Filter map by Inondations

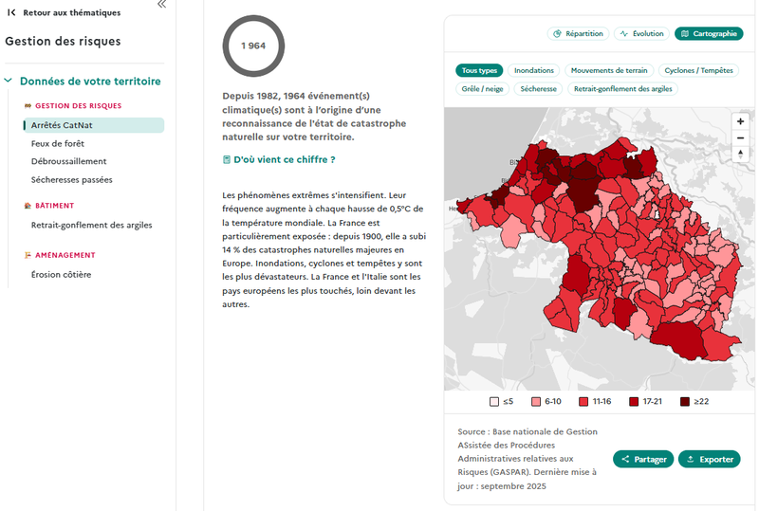[x=534, y=70]
